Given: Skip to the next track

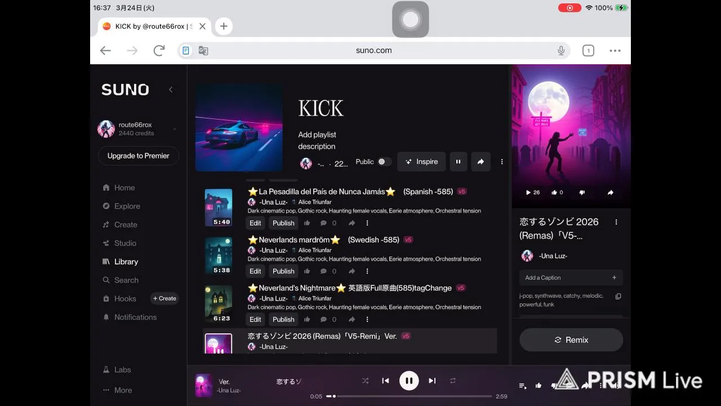Looking at the screenshot, I should (432, 381).
